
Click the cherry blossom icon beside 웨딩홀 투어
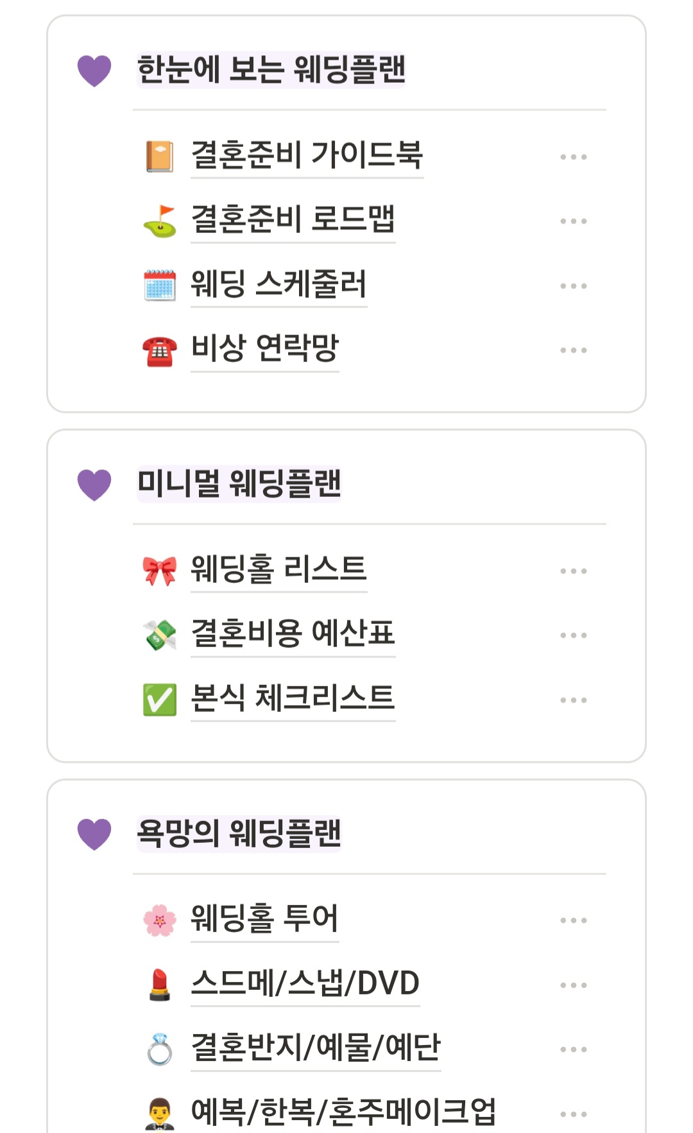tap(159, 921)
